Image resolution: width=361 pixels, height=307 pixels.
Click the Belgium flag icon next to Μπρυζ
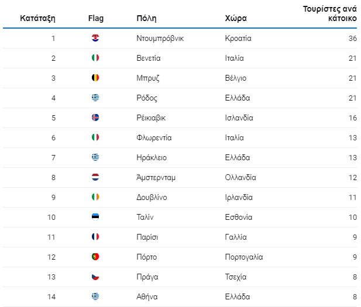(x=95, y=78)
